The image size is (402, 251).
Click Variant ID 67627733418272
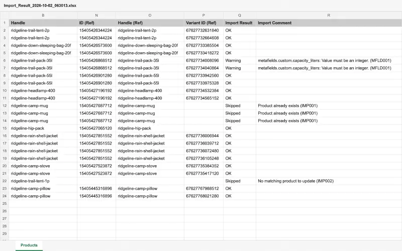click(x=203, y=53)
